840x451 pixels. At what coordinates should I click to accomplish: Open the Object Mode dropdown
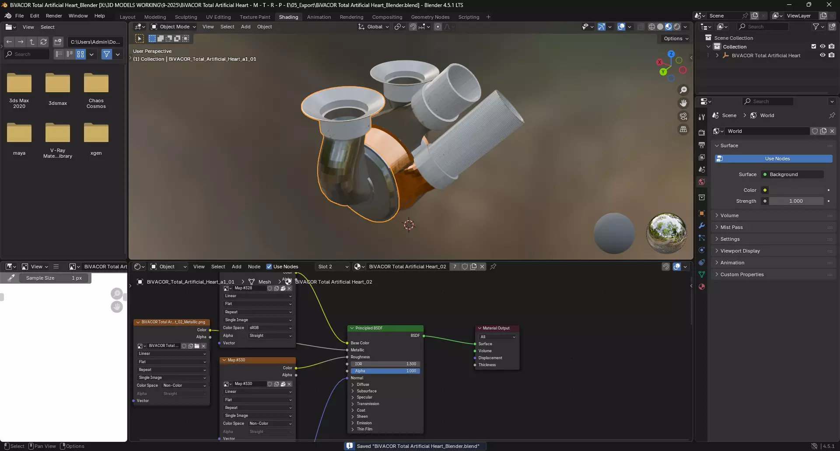tap(173, 27)
